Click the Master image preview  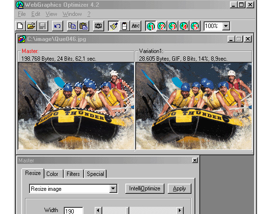pos(76,106)
